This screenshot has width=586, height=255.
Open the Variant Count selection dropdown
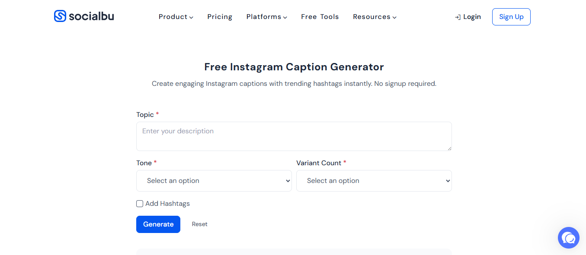[374, 181]
